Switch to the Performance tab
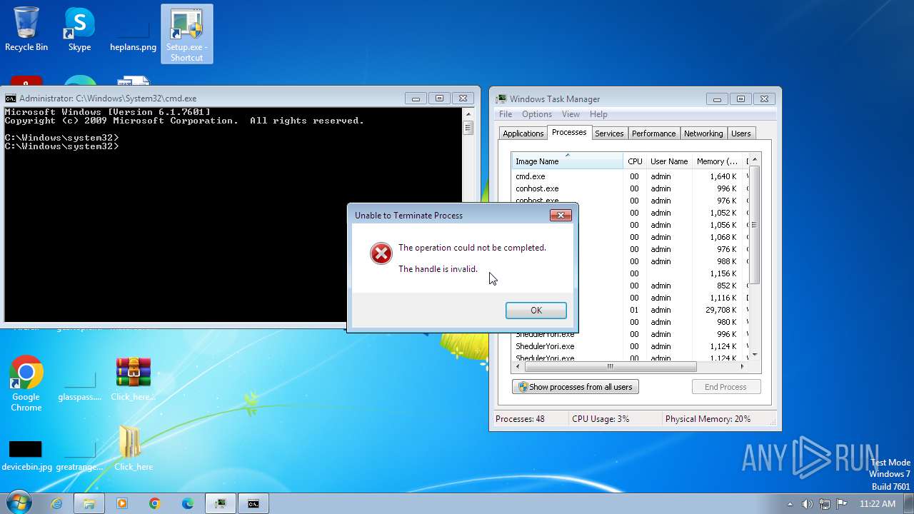This screenshot has width=914, height=514. click(x=653, y=133)
